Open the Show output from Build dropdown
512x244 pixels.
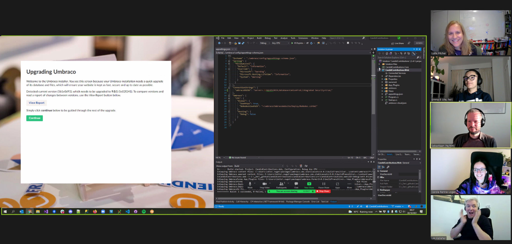point(259,166)
